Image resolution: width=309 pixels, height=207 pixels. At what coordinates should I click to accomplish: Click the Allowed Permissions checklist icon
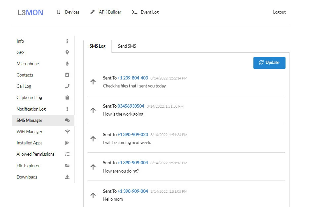point(67,154)
